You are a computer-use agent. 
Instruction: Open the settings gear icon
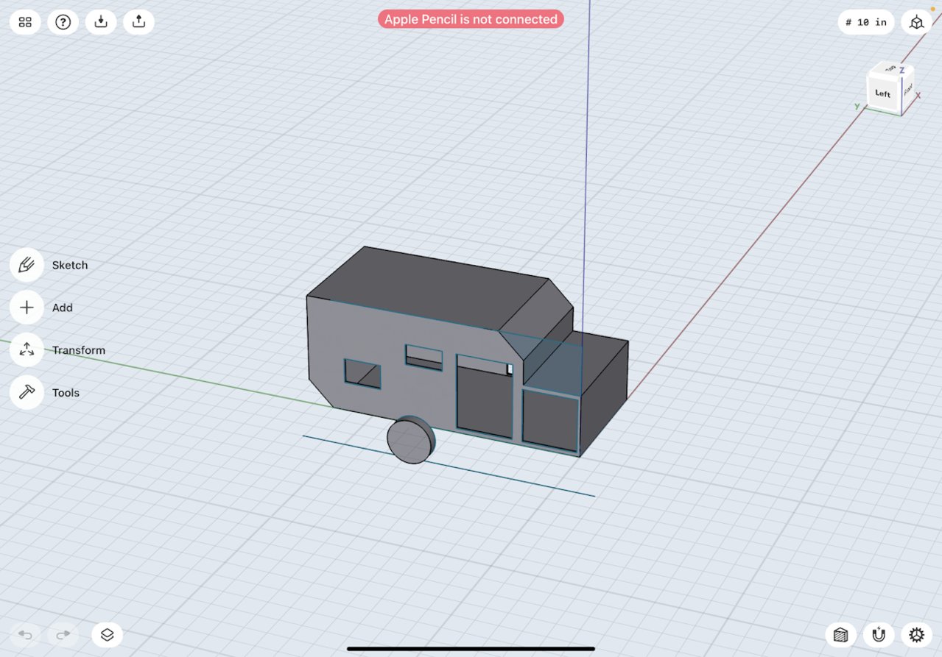coord(916,634)
